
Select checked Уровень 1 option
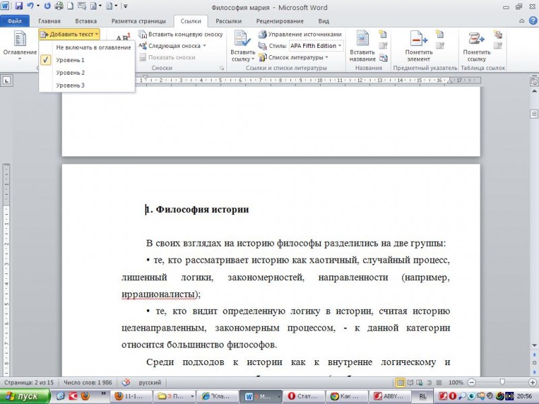click(87, 60)
